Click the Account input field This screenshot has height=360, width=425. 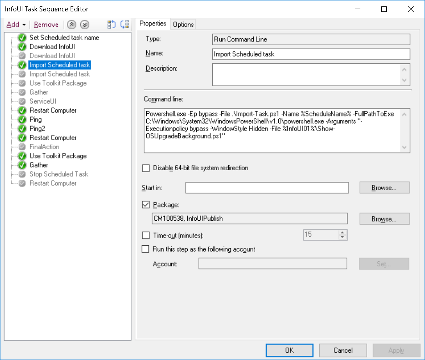tap(273, 264)
